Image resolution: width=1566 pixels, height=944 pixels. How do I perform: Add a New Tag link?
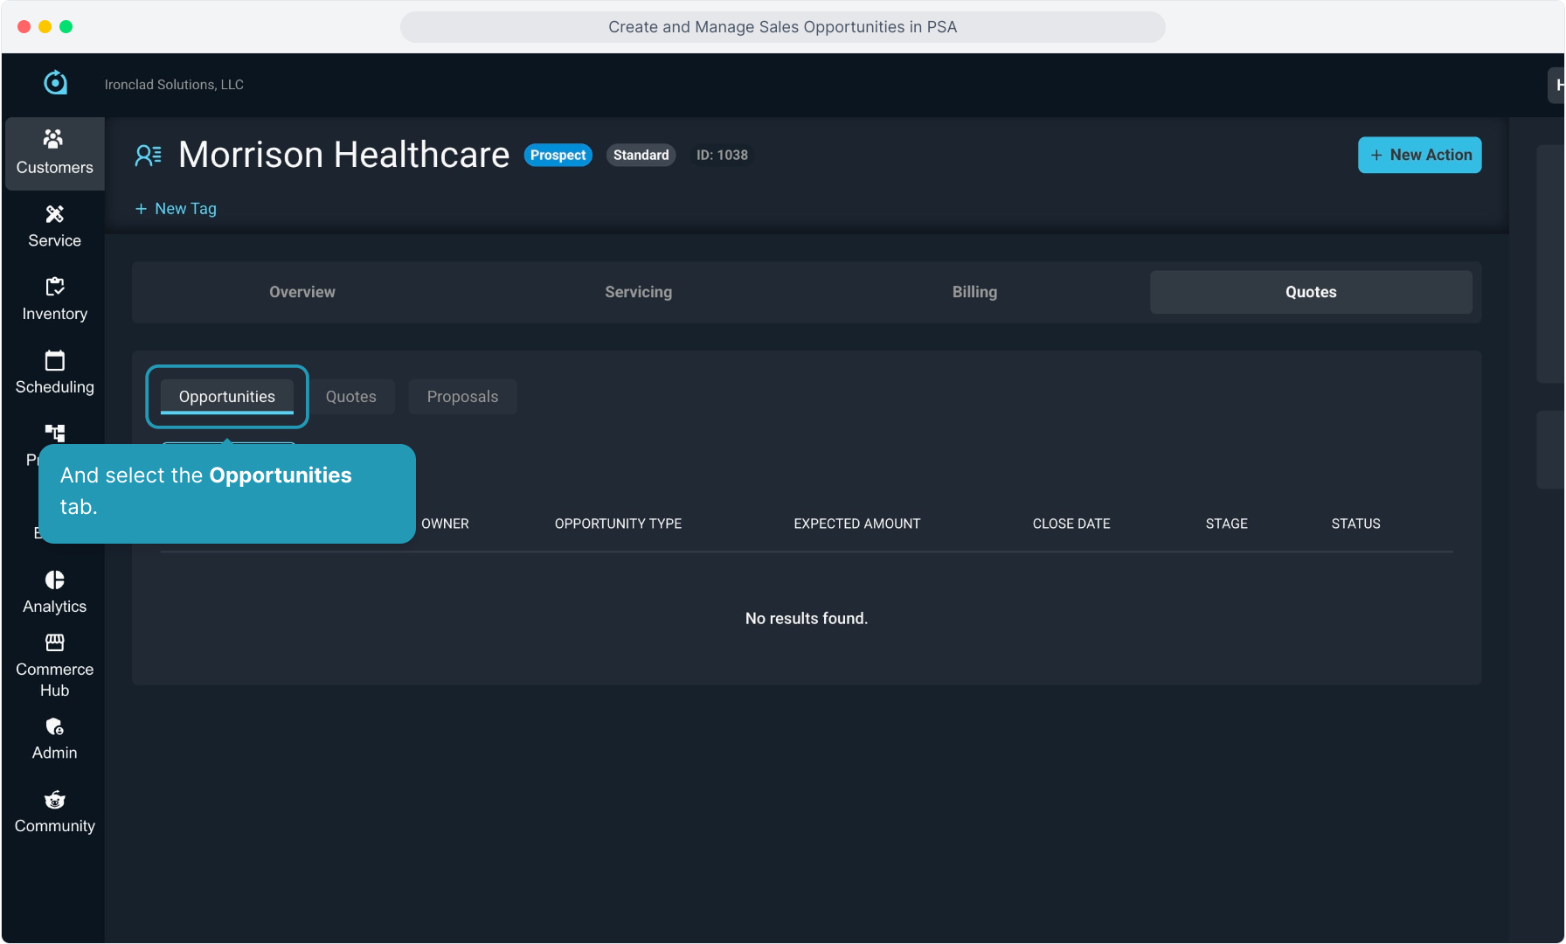click(176, 209)
